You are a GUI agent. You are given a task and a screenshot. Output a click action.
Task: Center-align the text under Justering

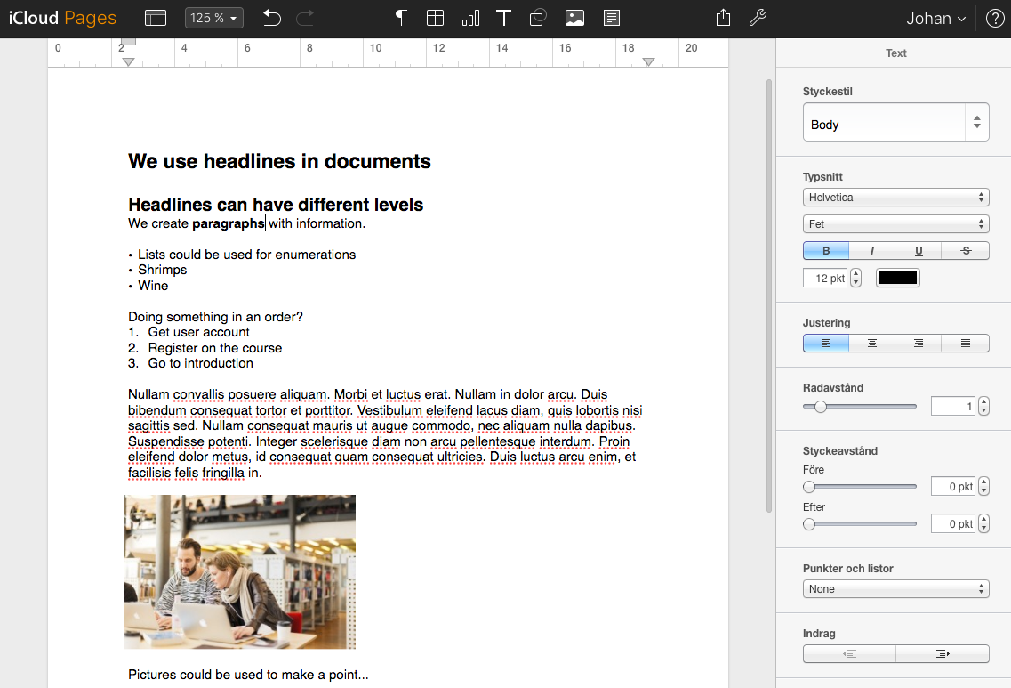871,344
